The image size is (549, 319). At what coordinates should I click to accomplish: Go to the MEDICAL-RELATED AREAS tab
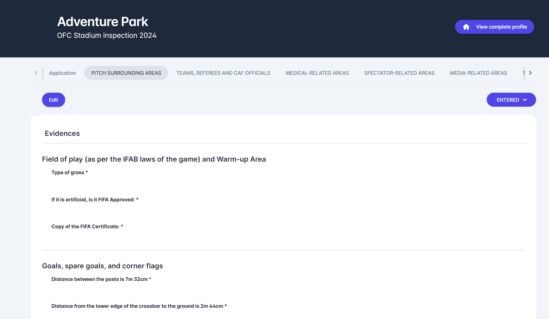[x=317, y=73]
